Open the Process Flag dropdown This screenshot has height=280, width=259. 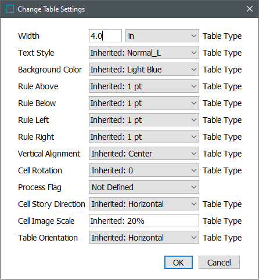[x=144, y=187]
